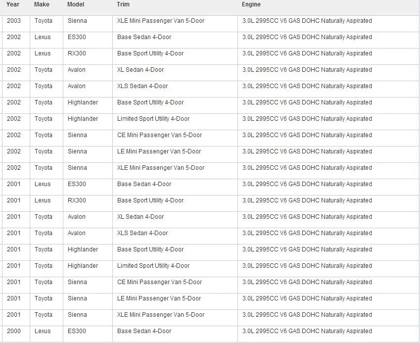Click Lexus in the 2000 row

(43, 331)
